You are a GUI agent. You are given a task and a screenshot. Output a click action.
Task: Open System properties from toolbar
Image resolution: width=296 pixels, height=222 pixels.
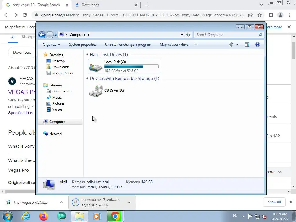click(82, 45)
